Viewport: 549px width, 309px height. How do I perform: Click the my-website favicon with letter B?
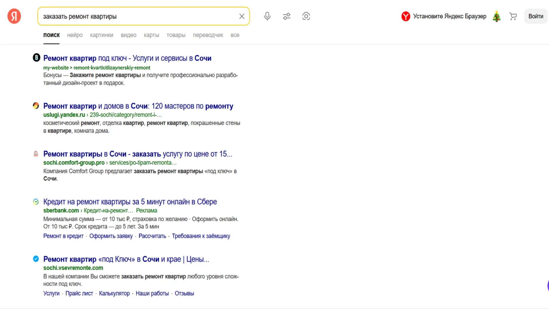[x=36, y=58]
